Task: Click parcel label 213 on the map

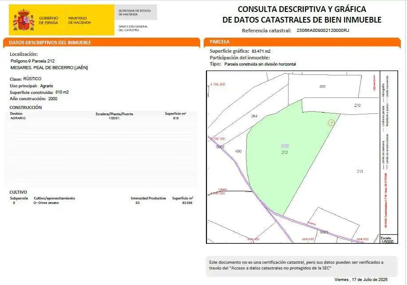Action: click(x=360, y=171)
